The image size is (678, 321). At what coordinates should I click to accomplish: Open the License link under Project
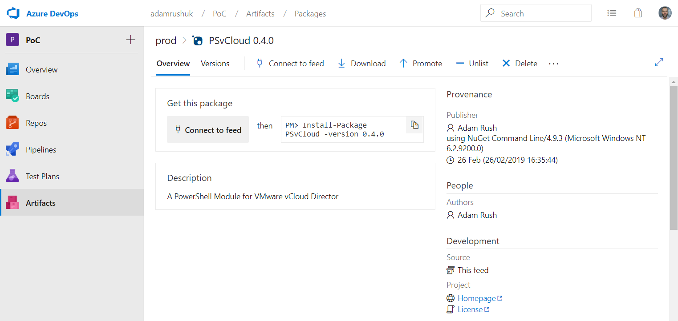click(470, 309)
